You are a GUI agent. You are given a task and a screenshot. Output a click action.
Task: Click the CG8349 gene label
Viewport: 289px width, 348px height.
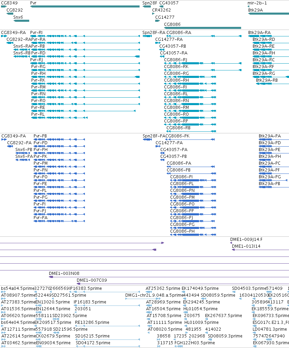[9, 3]
